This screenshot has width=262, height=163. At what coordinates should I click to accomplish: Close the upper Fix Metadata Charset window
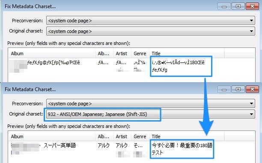252,6
